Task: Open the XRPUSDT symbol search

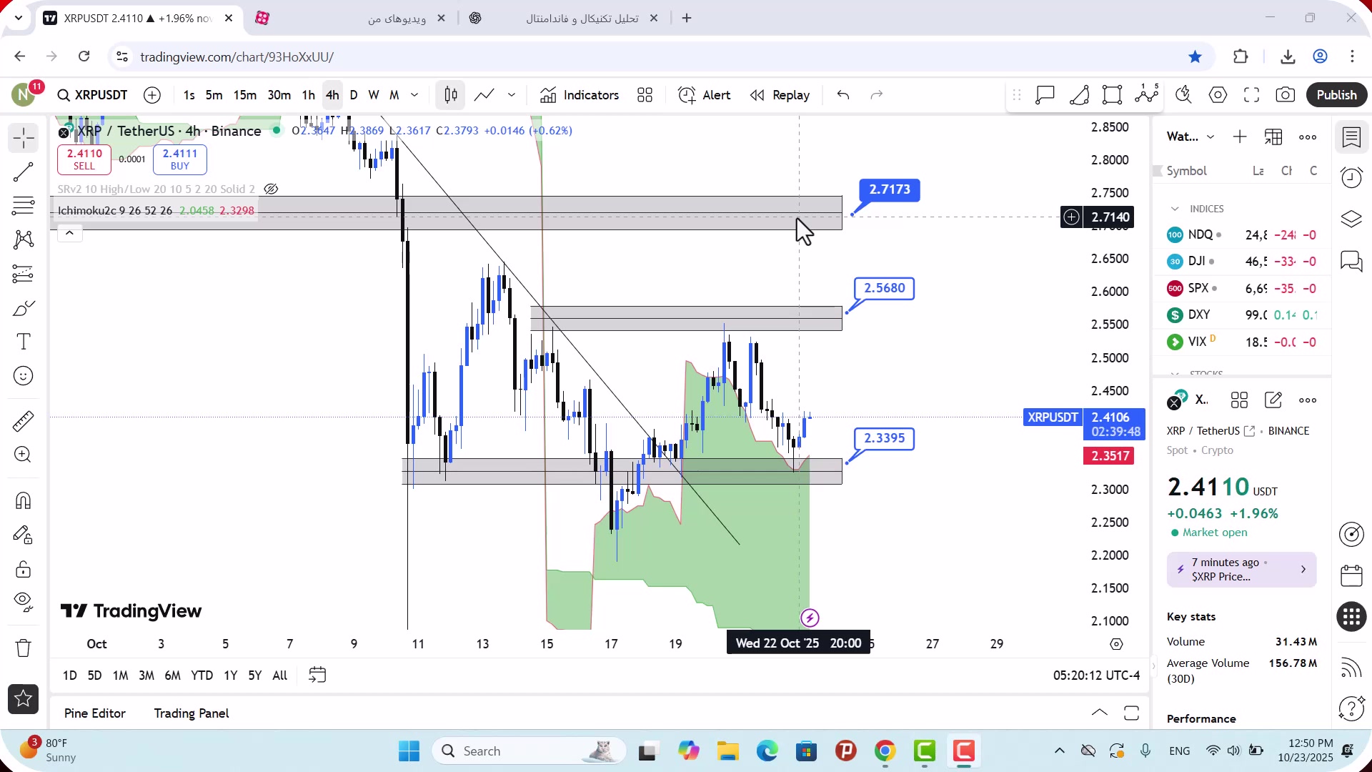Action: 92,95
